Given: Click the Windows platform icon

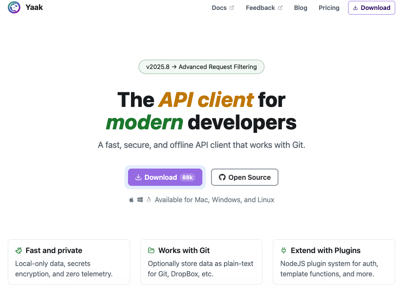Looking at the screenshot, I should coord(140,200).
